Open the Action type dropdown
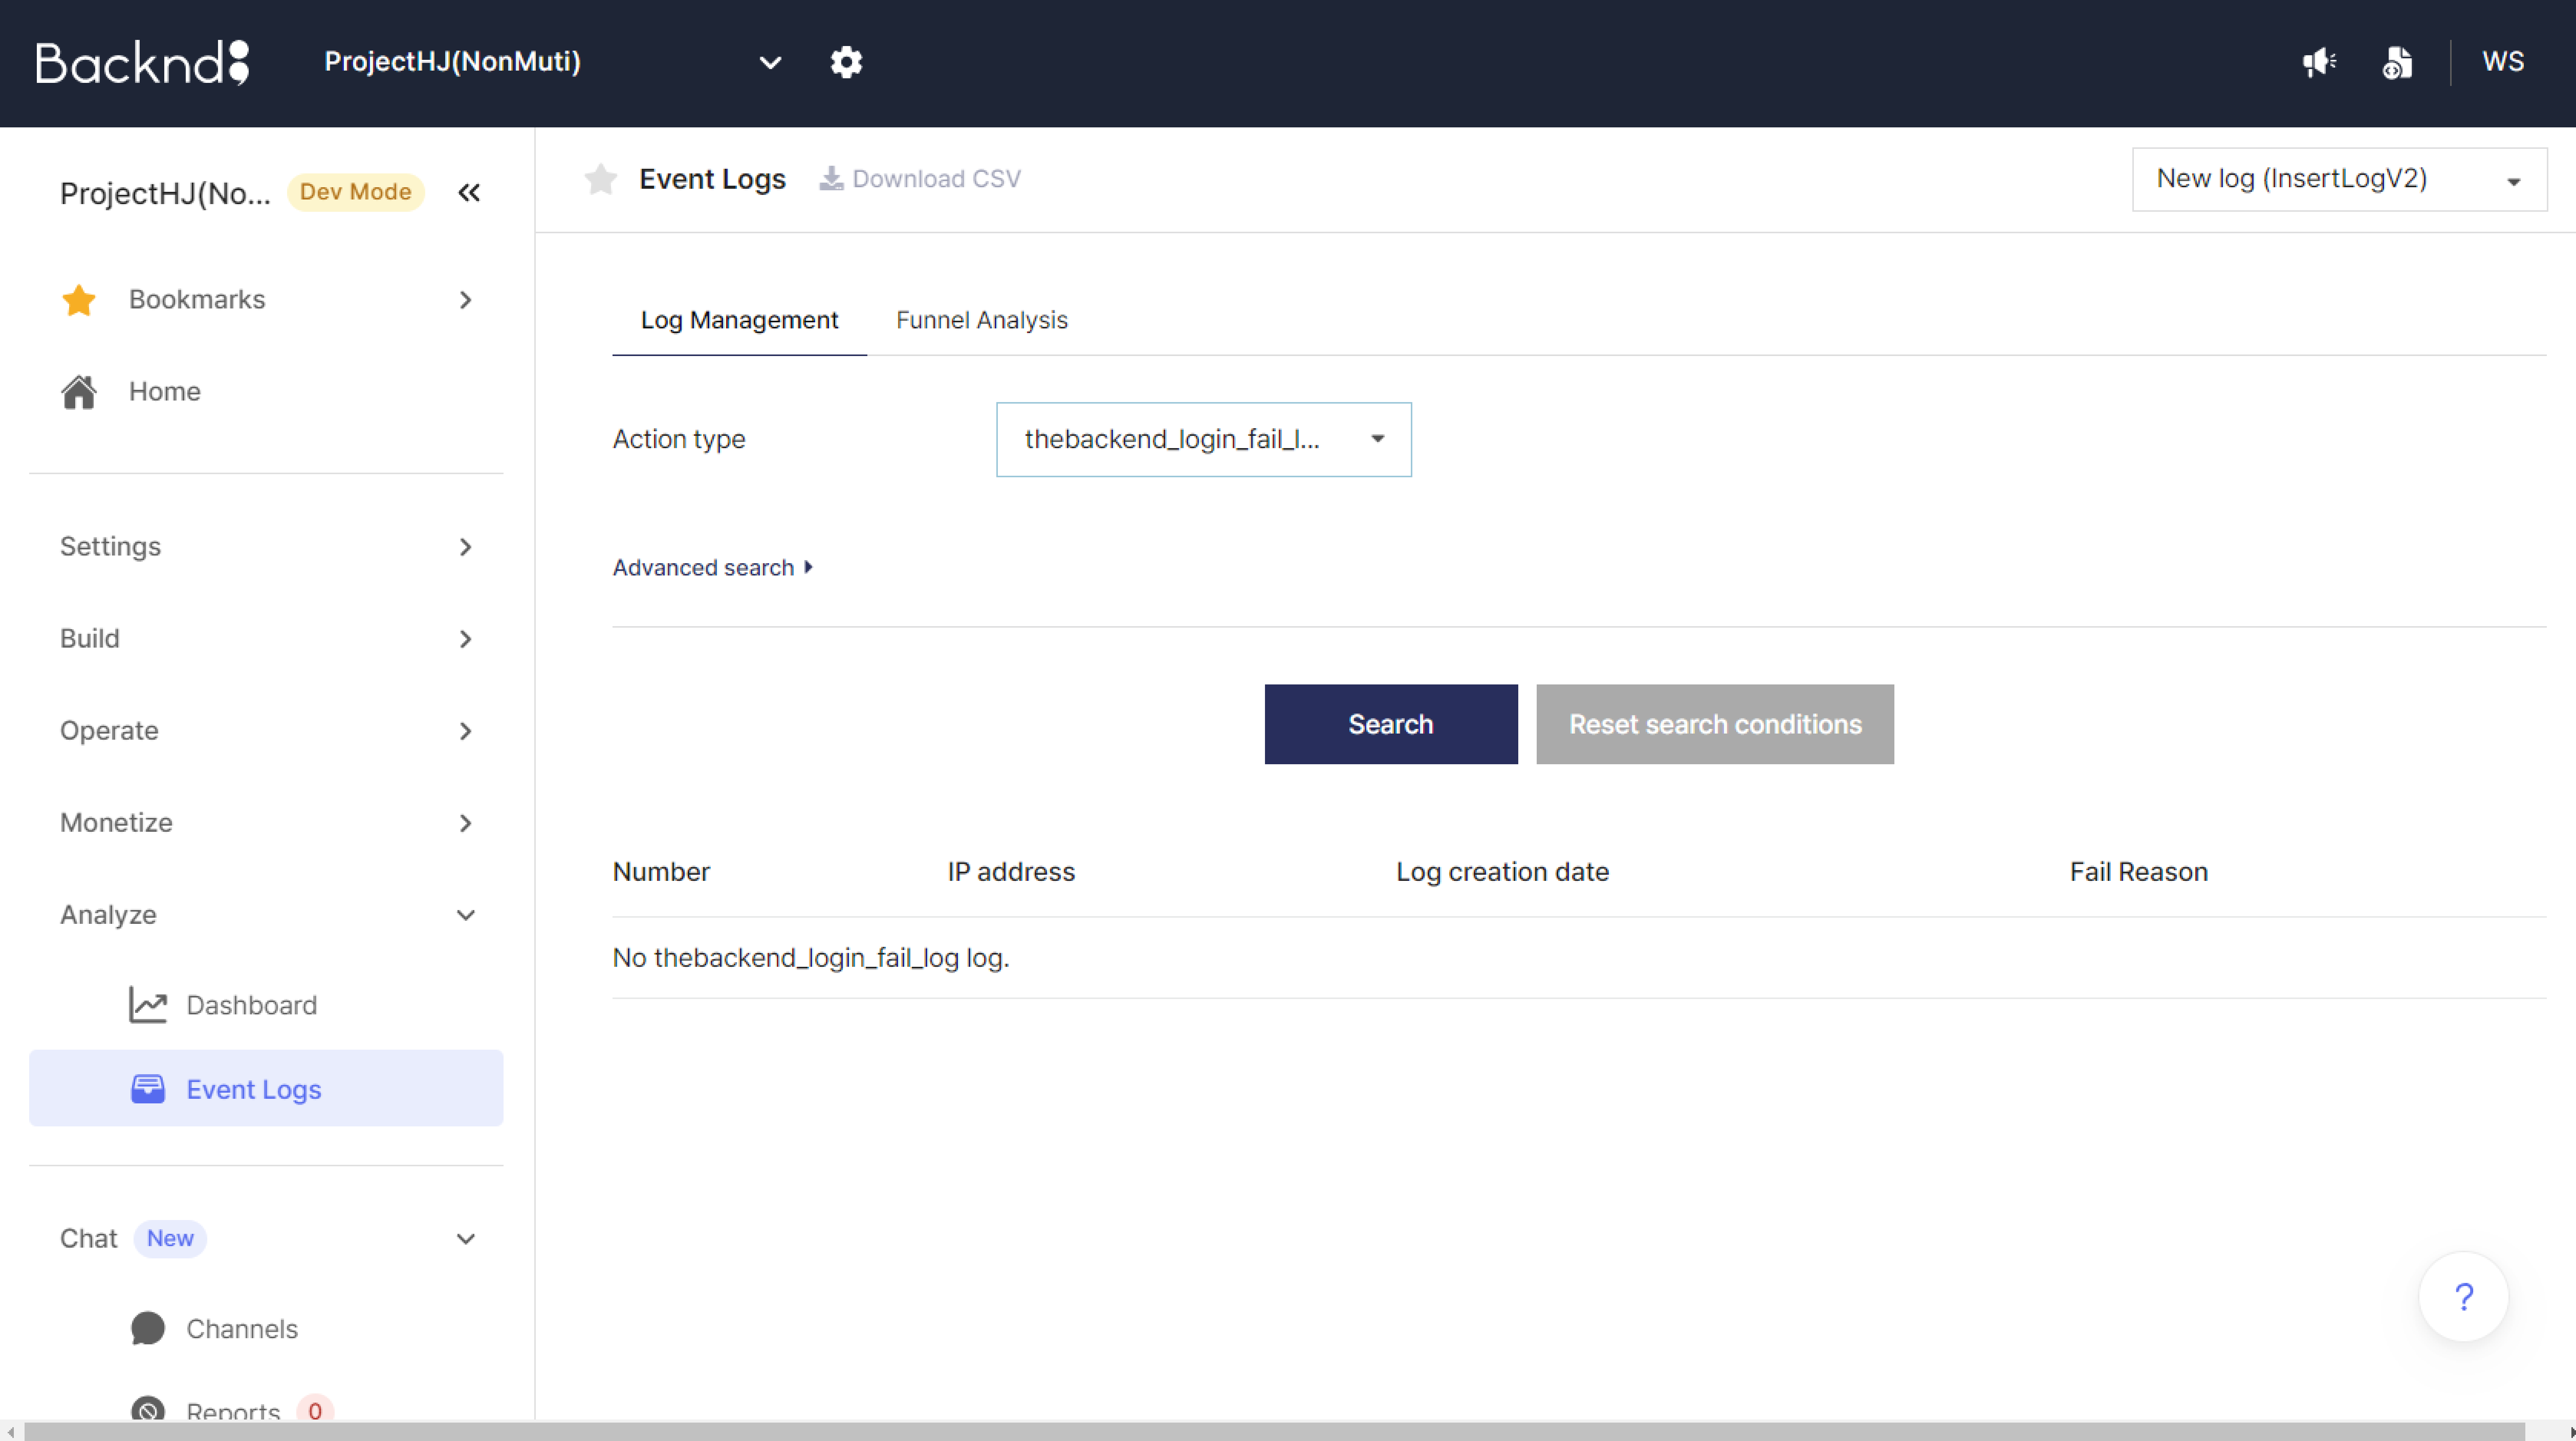 click(x=1203, y=440)
